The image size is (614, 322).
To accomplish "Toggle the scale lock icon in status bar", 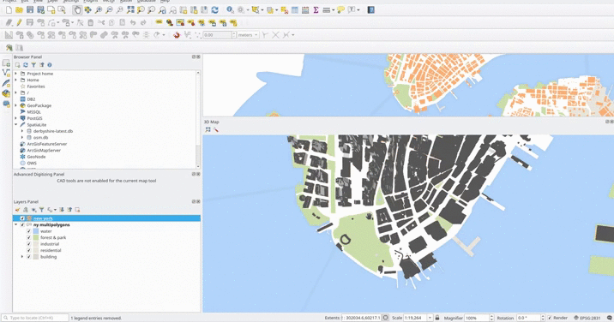I will [x=437, y=318].
